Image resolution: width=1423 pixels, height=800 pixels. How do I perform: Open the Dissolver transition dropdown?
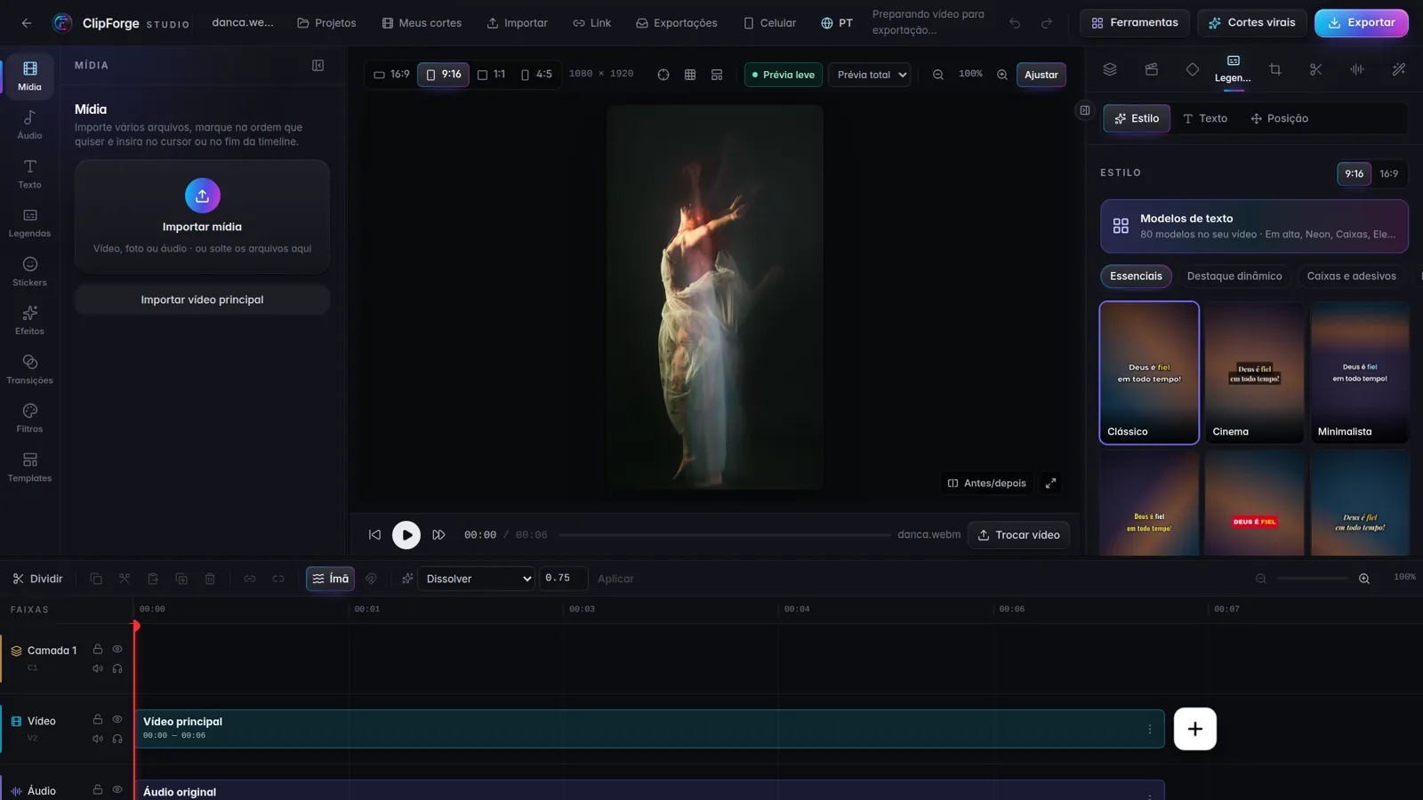[477, 579]
